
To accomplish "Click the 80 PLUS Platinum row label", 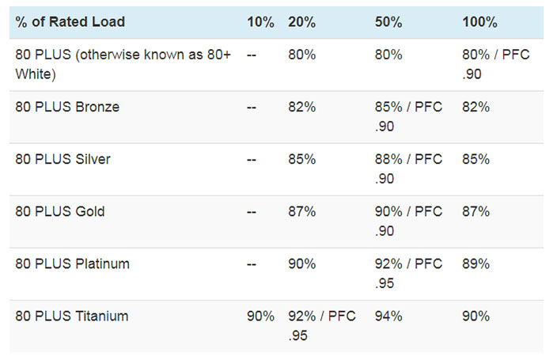I will (x=72, y=263).
